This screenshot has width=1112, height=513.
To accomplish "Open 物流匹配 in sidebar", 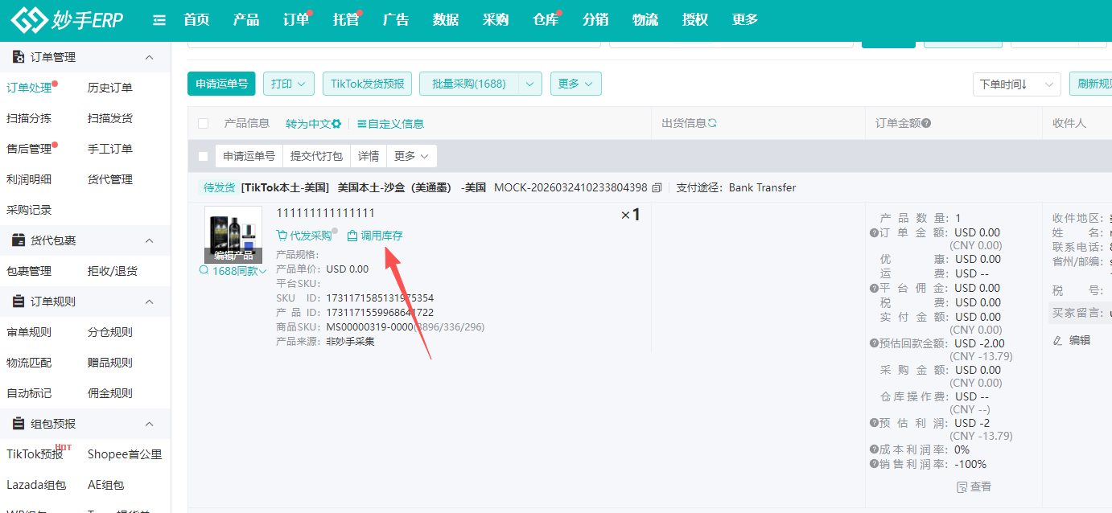I will 29,363.
